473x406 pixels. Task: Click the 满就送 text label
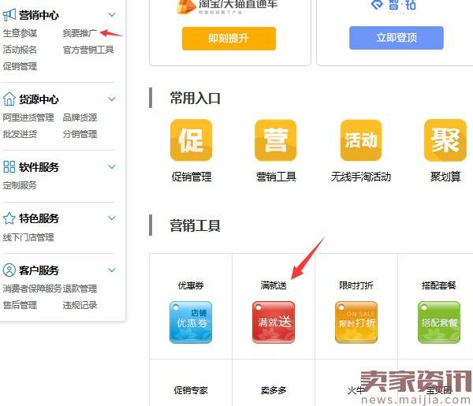click(274, 285)
